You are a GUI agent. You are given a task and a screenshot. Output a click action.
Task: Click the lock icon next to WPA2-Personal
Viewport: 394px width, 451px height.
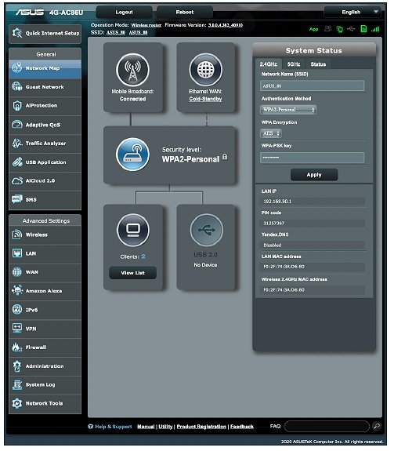[225, 157]
